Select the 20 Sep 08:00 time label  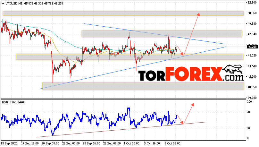pos(50,143)
